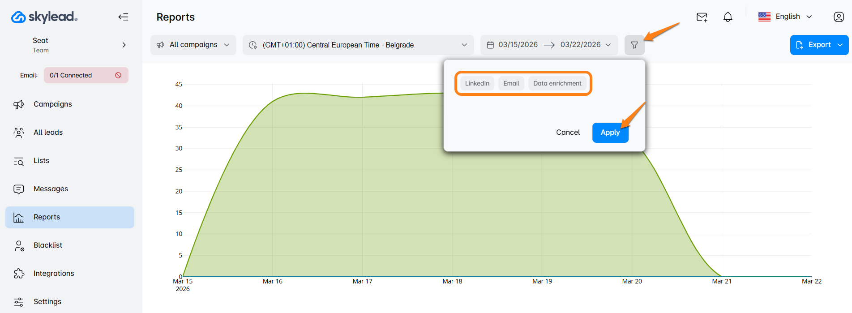This screenshot has width=852, height=313.
Task: Open the All campaigns dropdown
Action: click(193, 45)
